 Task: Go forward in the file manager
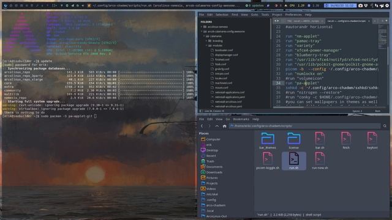click(209, 126)
